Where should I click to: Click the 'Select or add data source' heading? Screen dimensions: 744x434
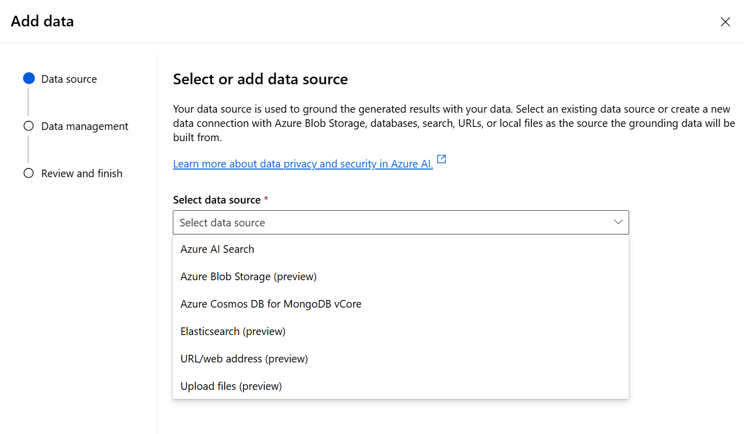pos(260,79)
